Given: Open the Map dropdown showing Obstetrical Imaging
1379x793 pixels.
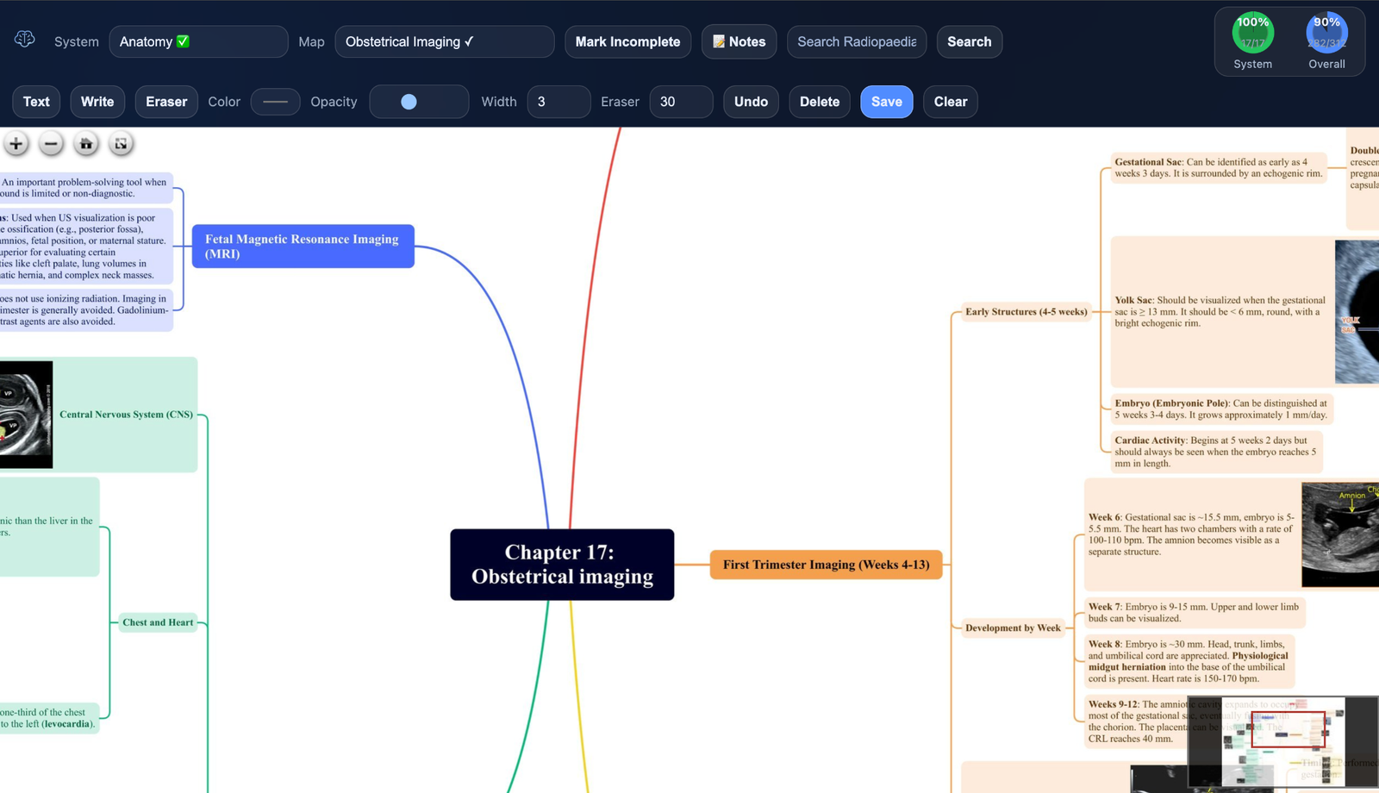Looking at the screenshot, I should [444, 41].
